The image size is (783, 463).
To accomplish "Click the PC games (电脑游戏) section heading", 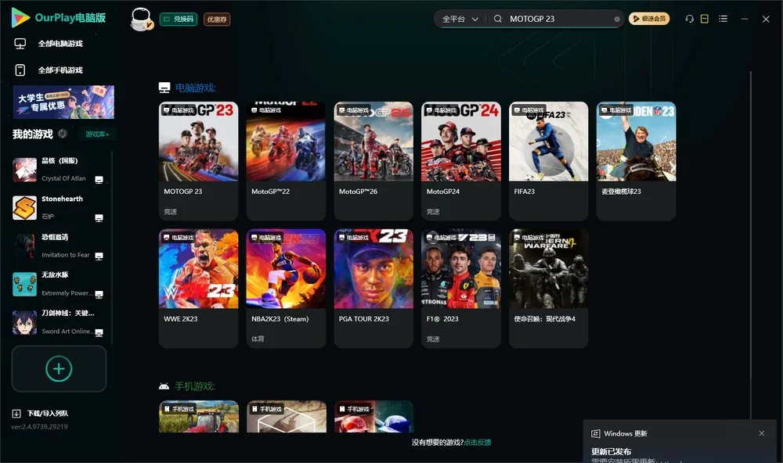I will (x=195, y=88).
